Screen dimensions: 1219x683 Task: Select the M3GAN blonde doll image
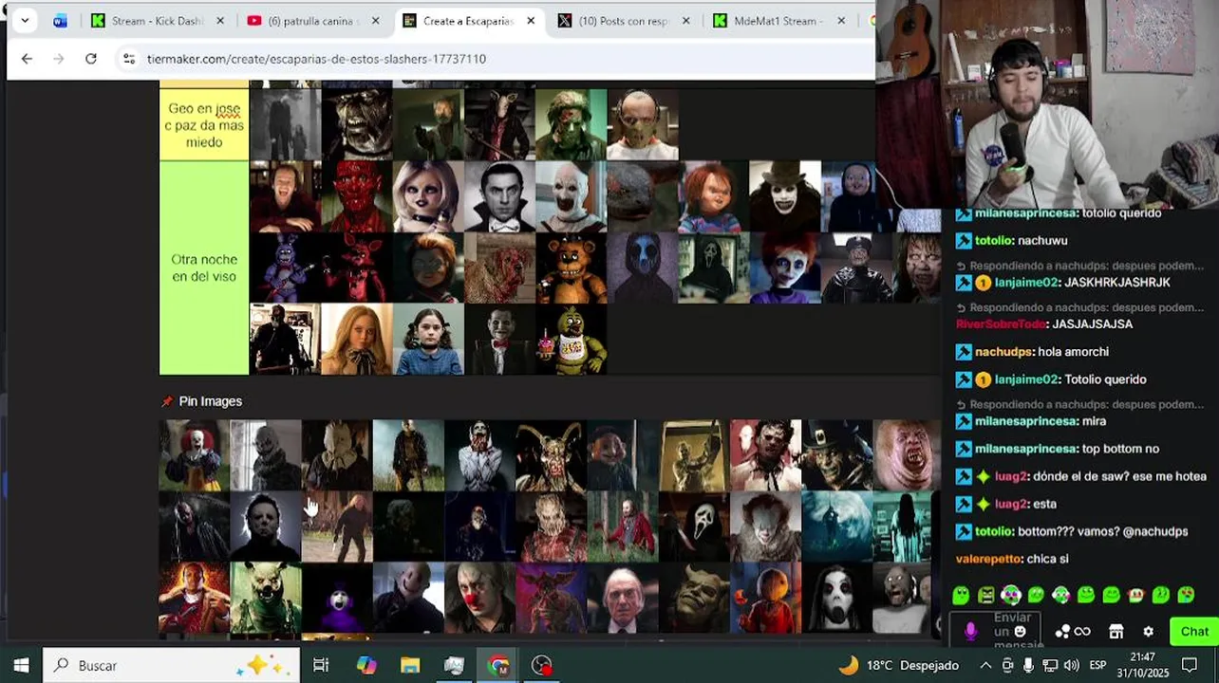(357, 339)
